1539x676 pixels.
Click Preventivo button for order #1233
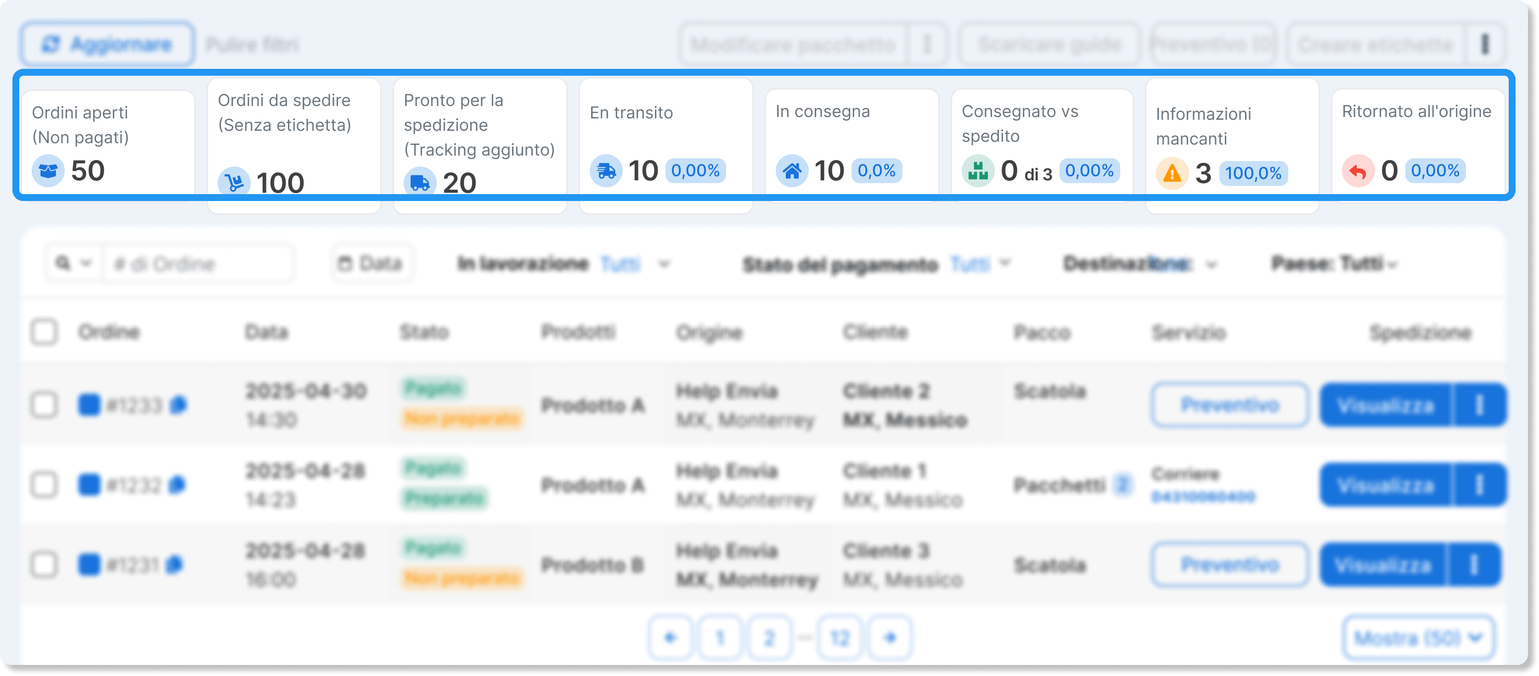click(1229, 405)
